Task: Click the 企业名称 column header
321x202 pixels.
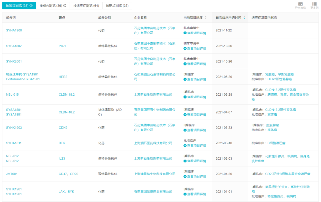Action: click(x=140, y=18)
